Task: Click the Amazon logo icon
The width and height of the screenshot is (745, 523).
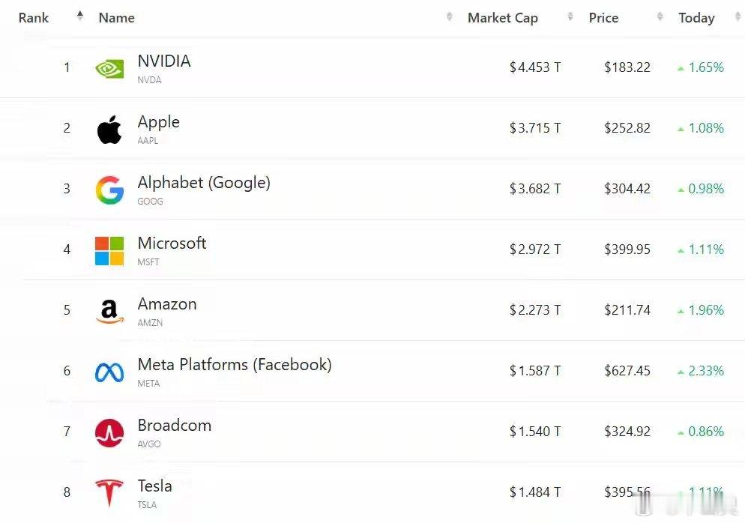Action: [x=109, y=312]
